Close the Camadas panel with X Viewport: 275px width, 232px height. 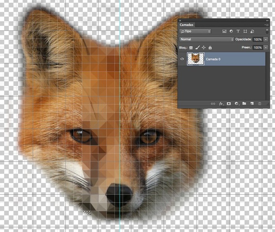[x=180, y=20]
